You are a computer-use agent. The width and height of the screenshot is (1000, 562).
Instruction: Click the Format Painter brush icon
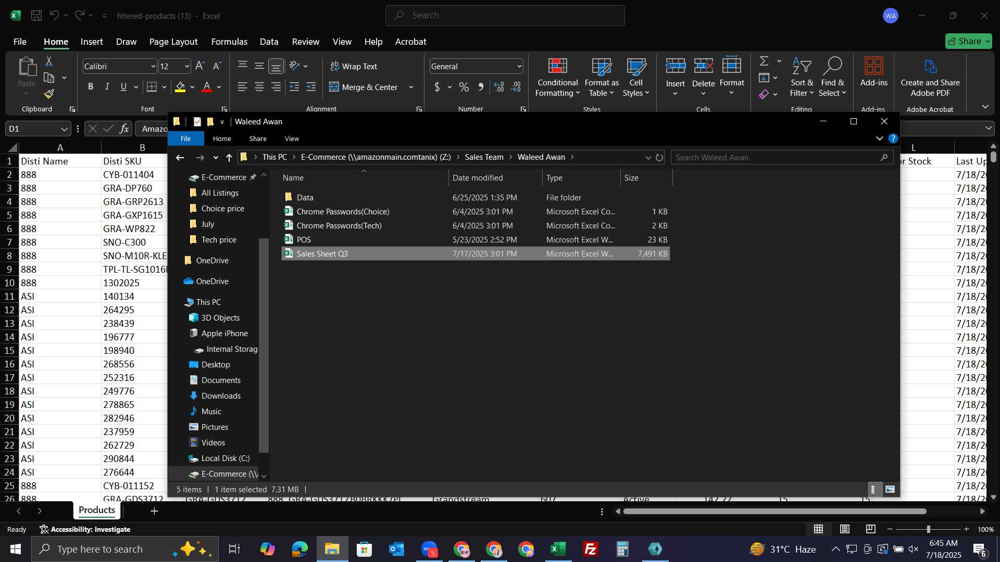click(x=49, y=94)
